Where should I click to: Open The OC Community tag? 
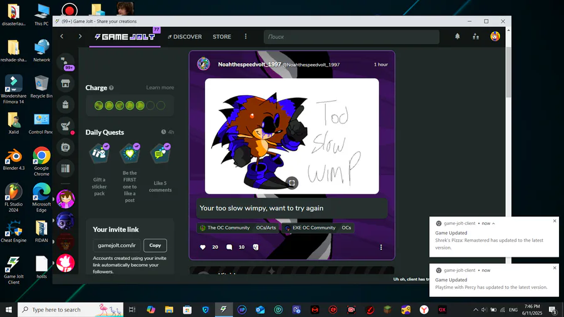(224, 227)
